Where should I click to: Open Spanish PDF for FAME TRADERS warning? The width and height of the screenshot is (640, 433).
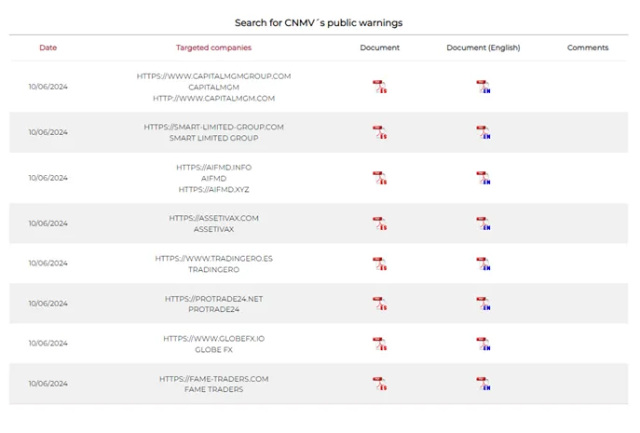point(379,384)
